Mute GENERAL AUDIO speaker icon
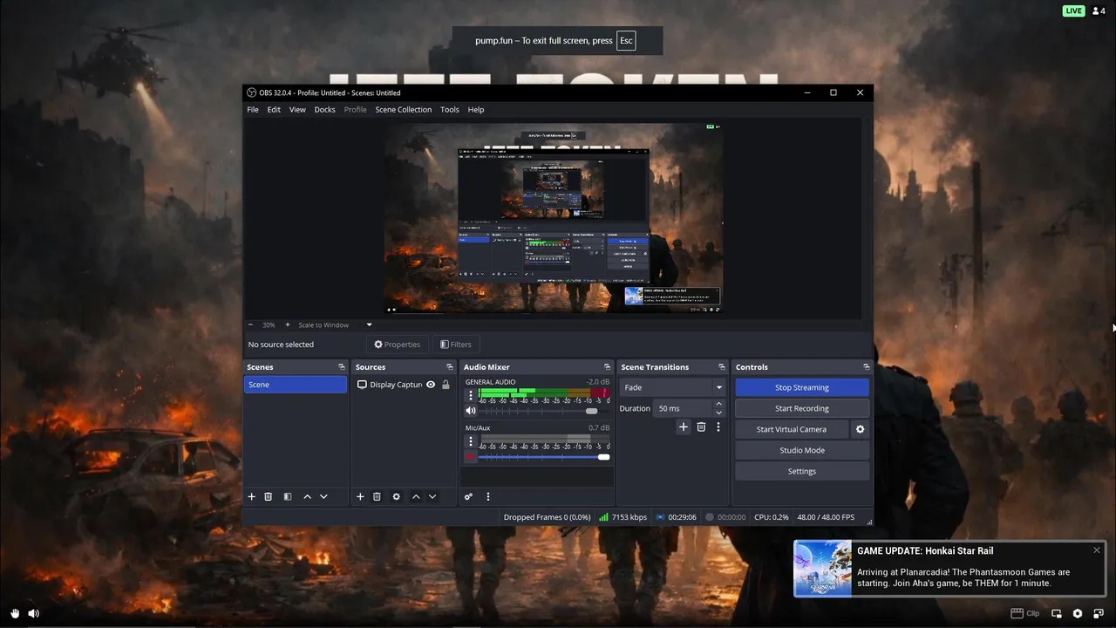 click(471, 411)
